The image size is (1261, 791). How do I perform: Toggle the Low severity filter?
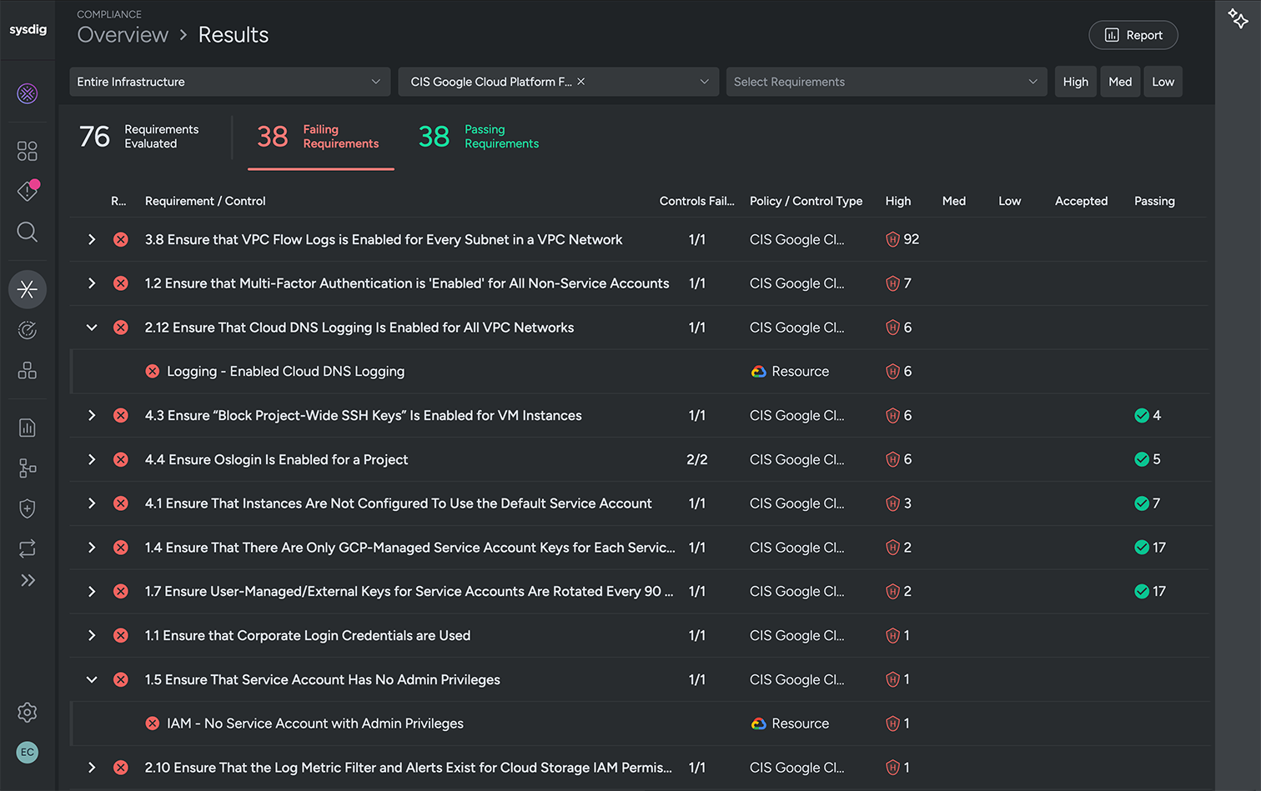(1163, 82)
